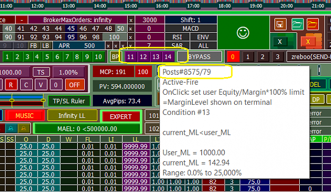
Task: Enable the ENV indicator filter
Action: 203,38
